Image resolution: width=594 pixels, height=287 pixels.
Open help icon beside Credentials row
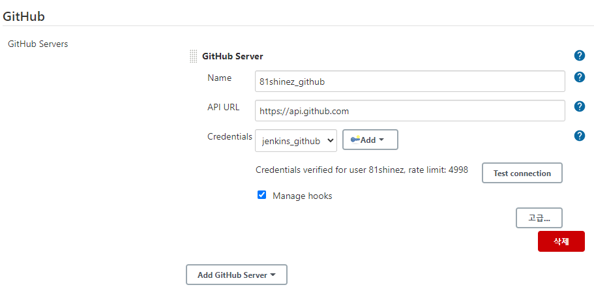(579, 136)
